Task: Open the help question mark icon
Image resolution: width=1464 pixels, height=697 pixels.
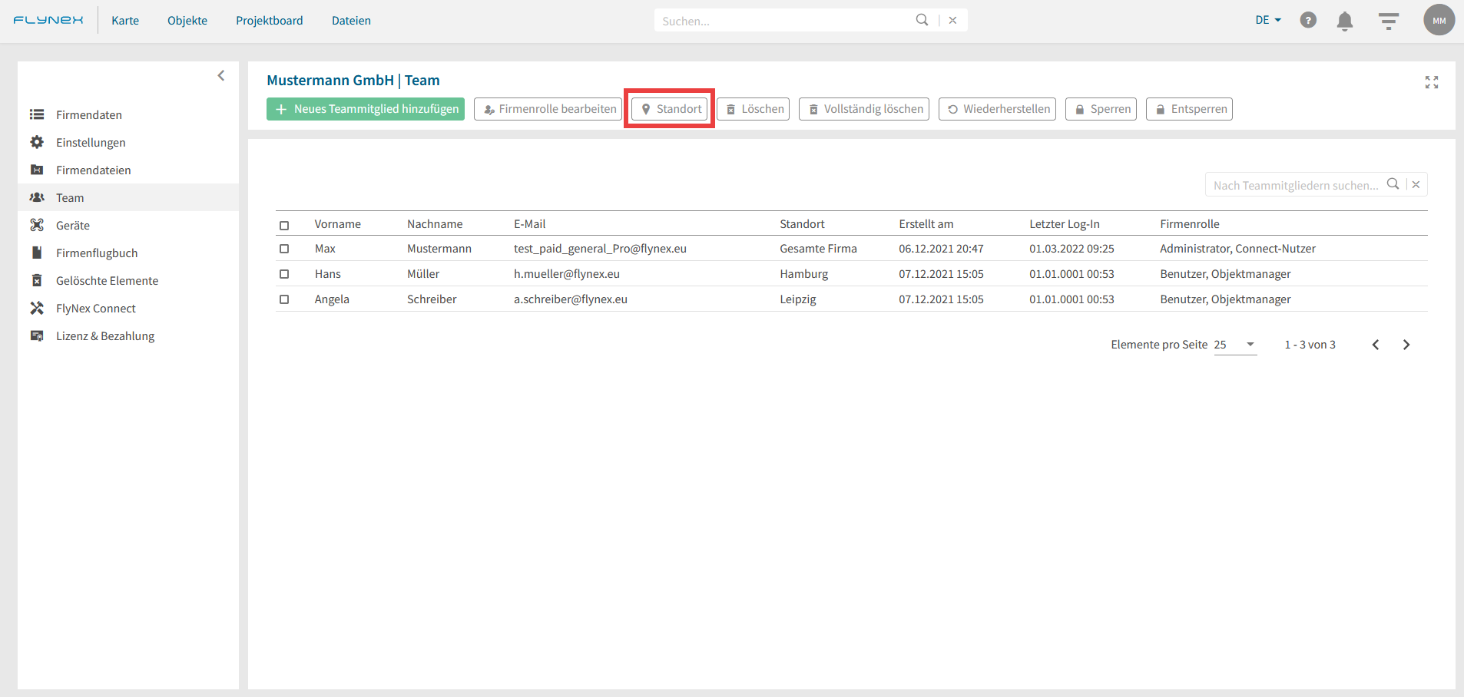Action: click(1308, 20)
